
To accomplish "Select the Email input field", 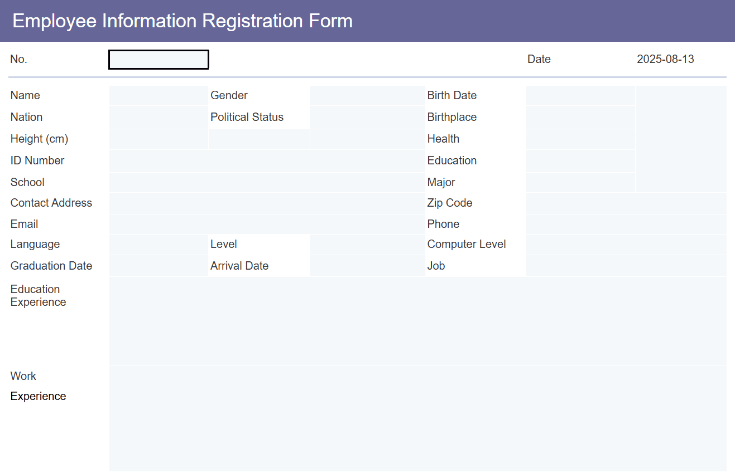I will click(x=267, y=224).
